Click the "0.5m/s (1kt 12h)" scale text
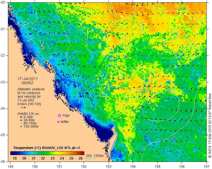Viewport: 212px width, 169px height. pos(29,104)
